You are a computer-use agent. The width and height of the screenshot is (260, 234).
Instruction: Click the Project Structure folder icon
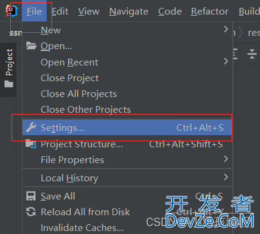(31, 144)
